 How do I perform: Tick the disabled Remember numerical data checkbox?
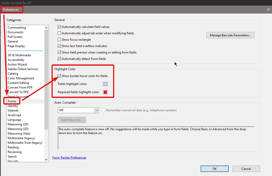click(x=104, y=110)
